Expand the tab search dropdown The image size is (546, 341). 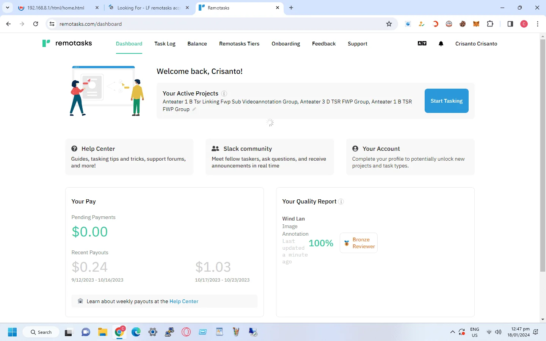[8, 8]
